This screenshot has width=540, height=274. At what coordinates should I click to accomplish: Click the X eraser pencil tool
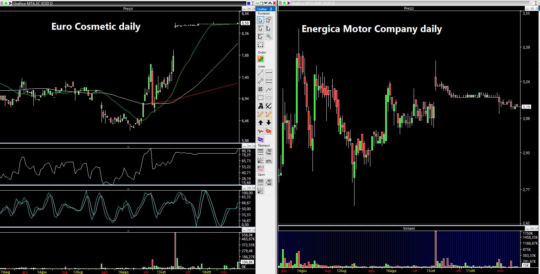[269, 114]
